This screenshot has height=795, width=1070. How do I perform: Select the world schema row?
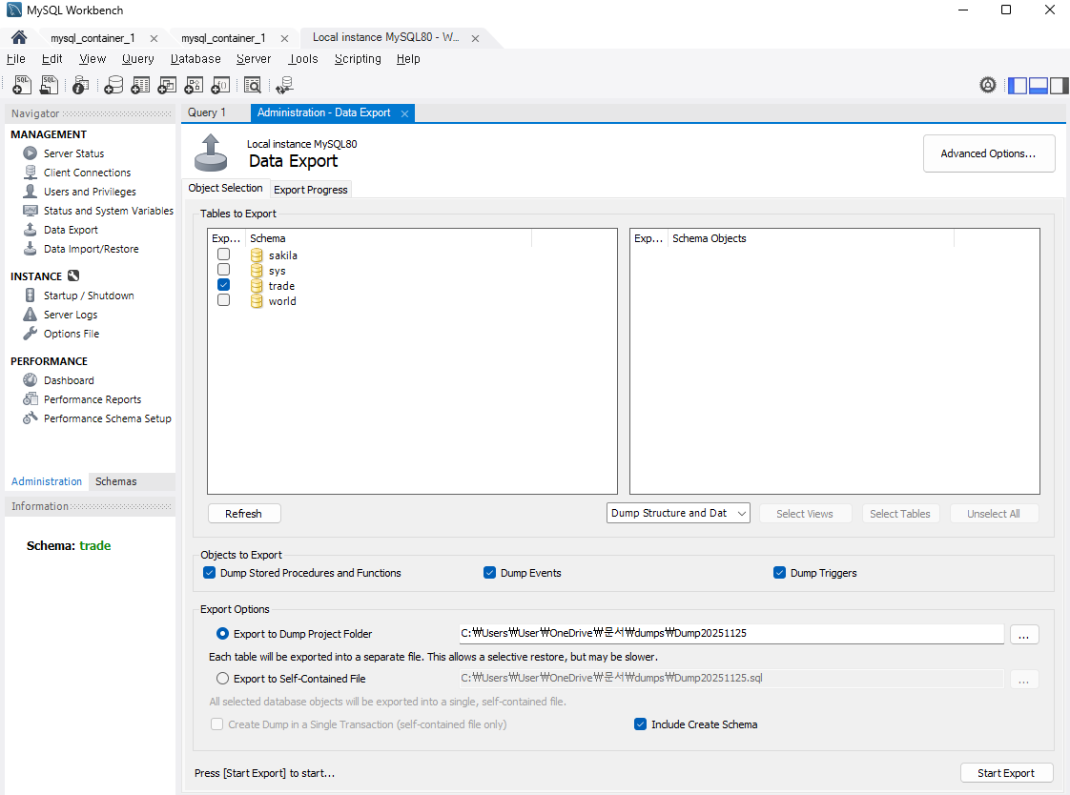(x=413, y=300)
